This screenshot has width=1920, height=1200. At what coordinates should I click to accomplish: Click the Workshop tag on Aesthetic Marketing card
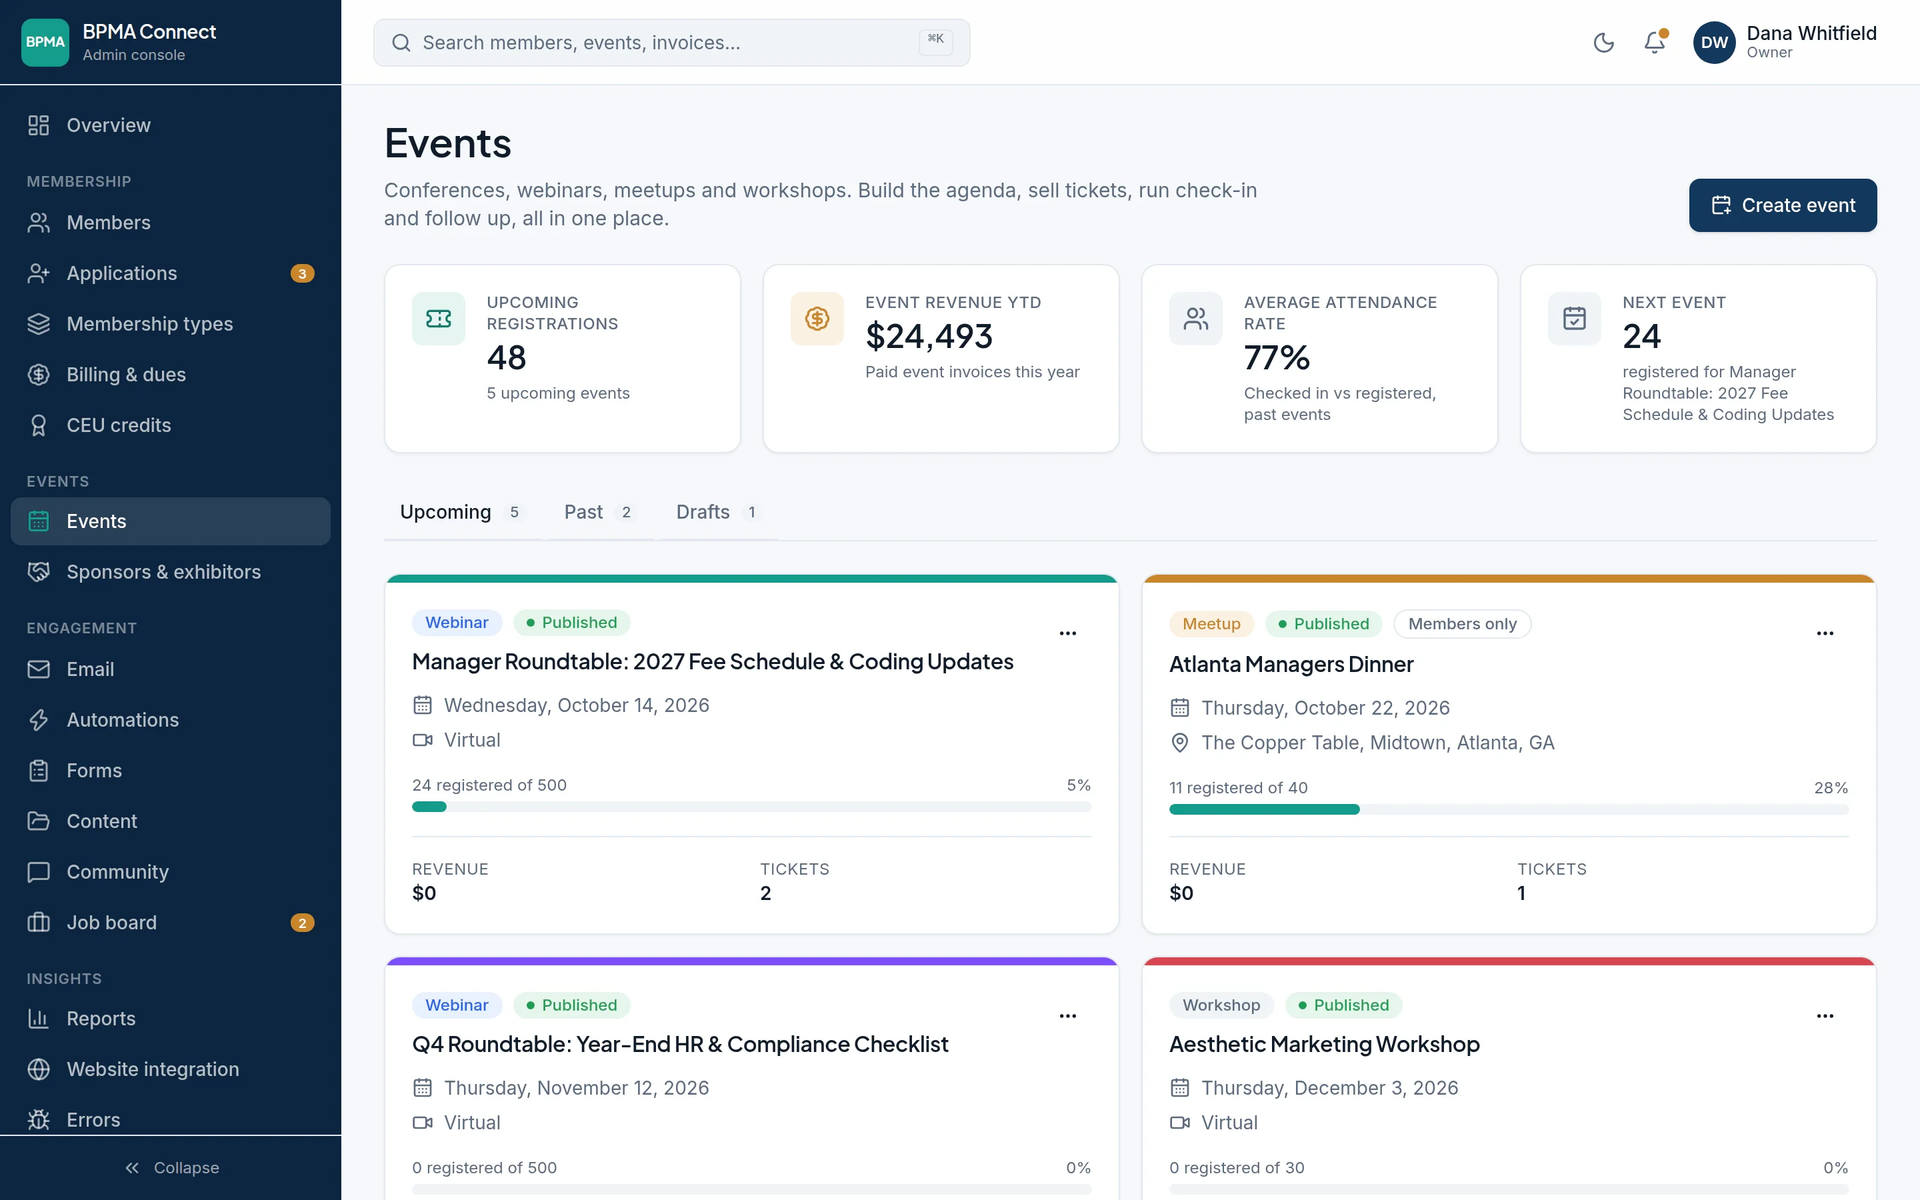(1221, 1005)
